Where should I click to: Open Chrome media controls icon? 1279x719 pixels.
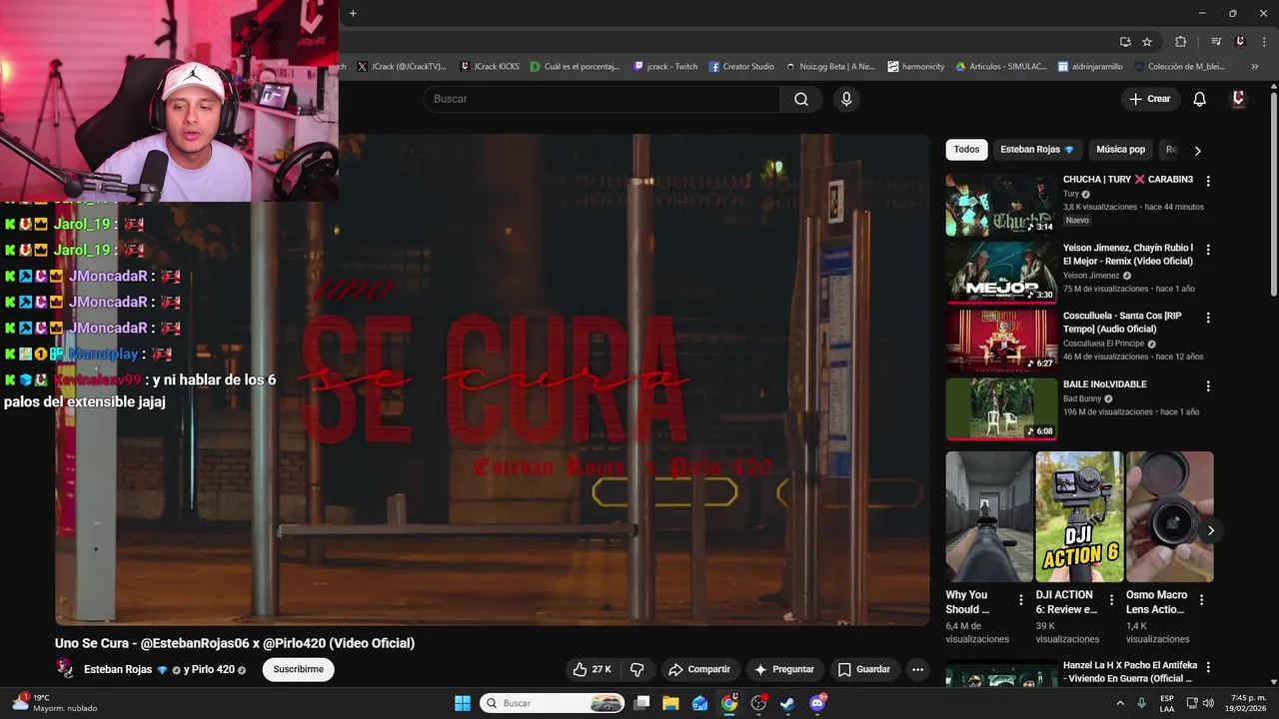tap(1216, 42)
